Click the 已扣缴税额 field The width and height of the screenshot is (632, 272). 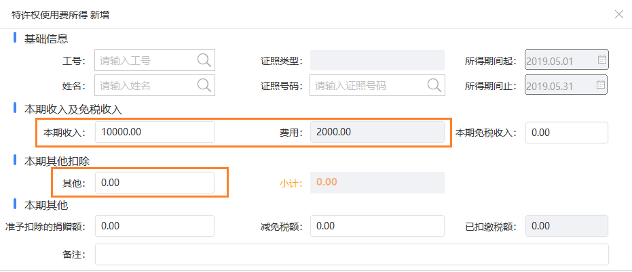tap(567, 226)
